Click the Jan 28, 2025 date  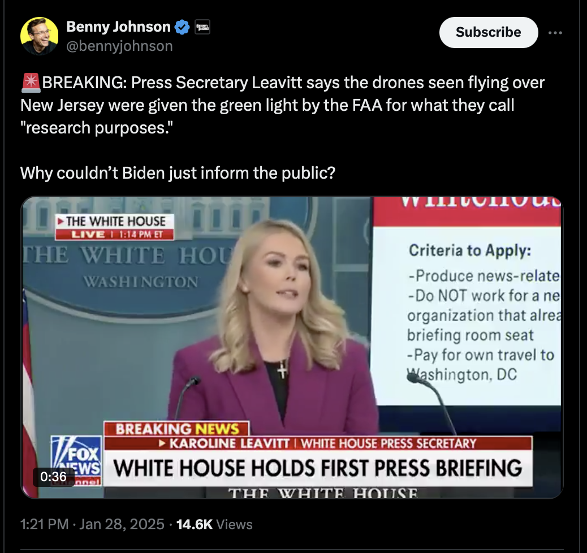click(x=122, y=524)
